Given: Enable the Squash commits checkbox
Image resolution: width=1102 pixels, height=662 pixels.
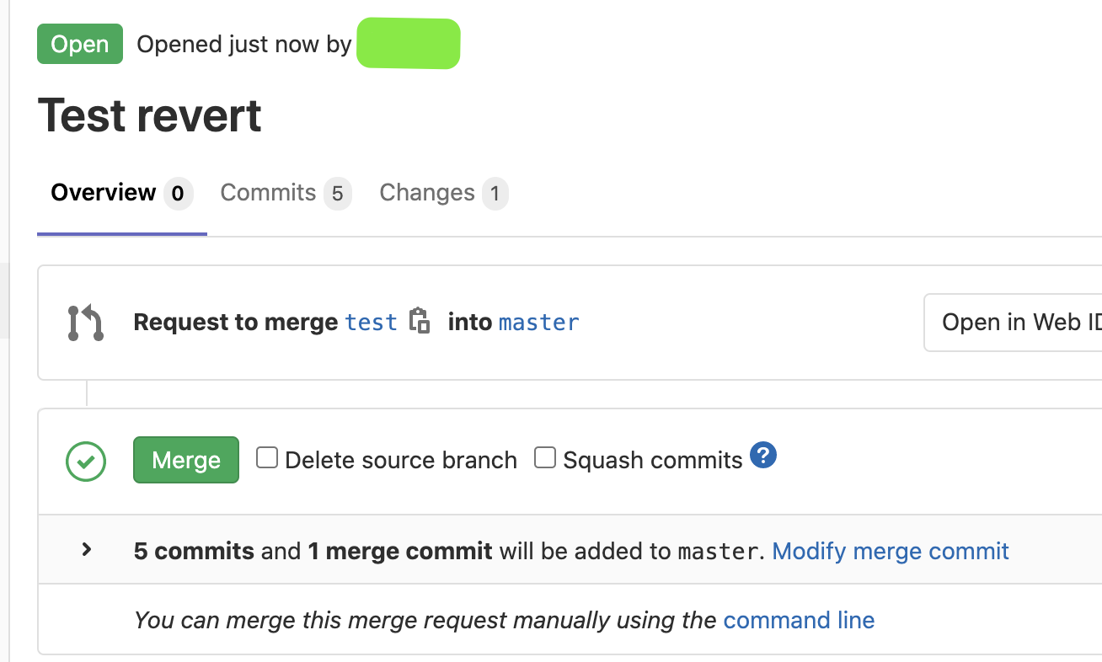Looking at the screenshot, I should (545, 458).
